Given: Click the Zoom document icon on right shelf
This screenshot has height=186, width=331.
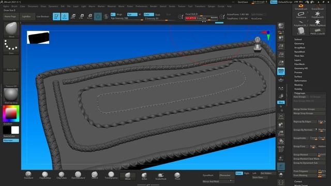Looking at the screenshot, I should (281, 47).
